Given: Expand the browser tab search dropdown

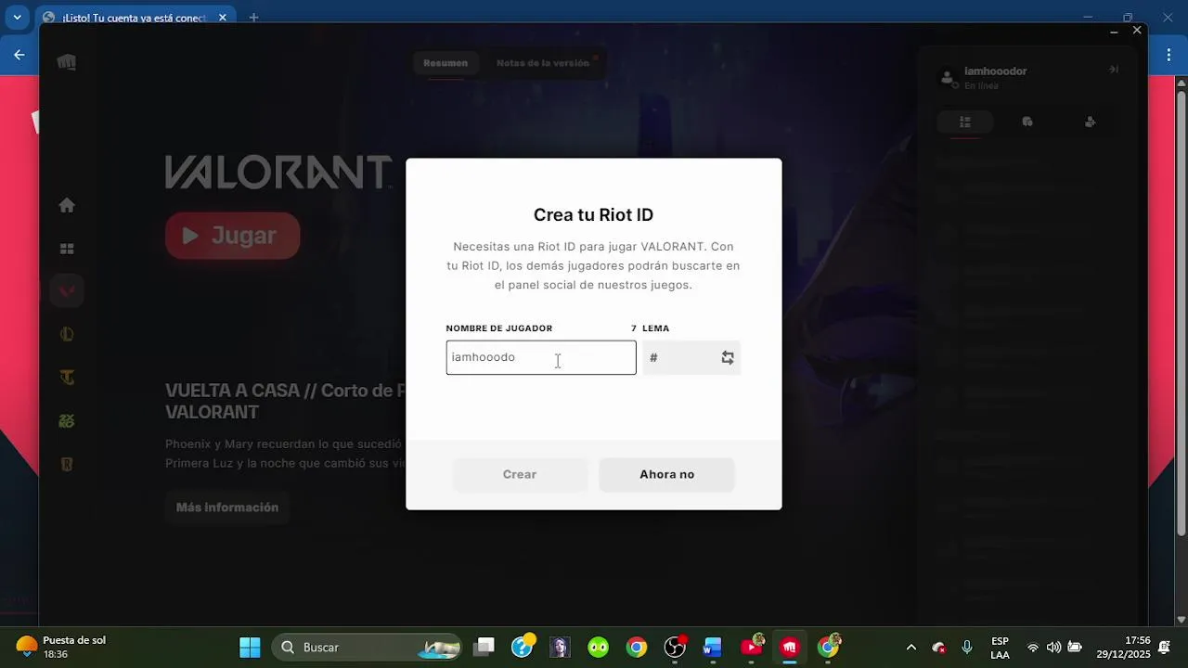Looking at the screenshot, I should point(17,18).
